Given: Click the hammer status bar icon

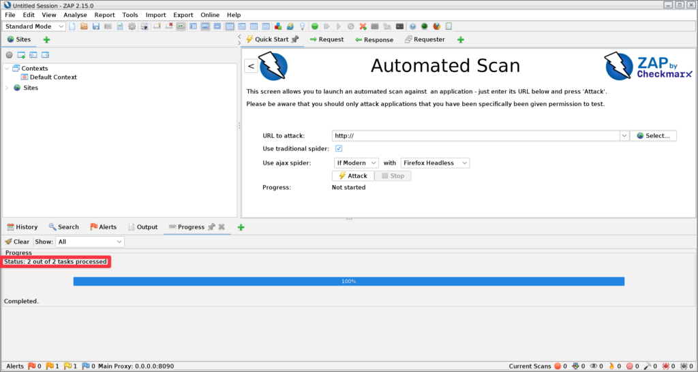Looking at the screenshot, I should [x=648, y=367].
